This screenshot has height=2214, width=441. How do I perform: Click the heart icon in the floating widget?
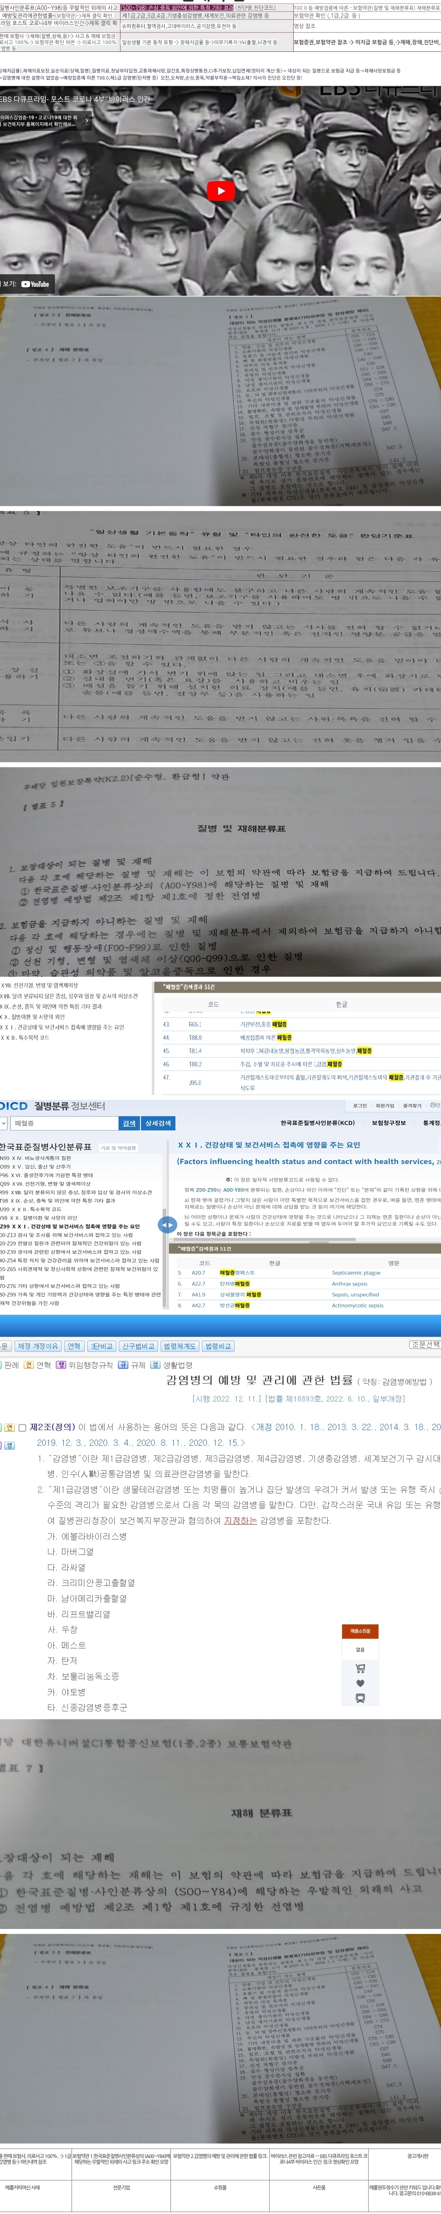pyautogui.click(x=360, y=1684)
